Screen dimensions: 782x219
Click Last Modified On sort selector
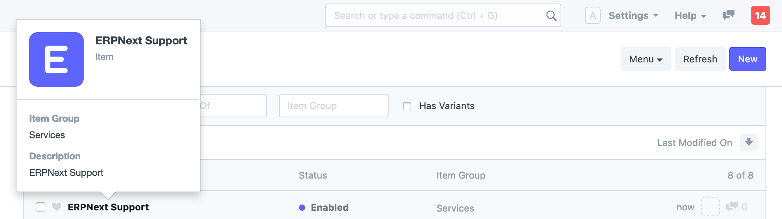694,143
